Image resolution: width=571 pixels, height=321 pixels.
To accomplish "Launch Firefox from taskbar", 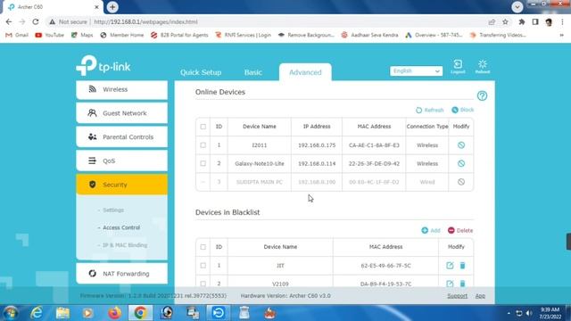I will [x=114, y=313].
